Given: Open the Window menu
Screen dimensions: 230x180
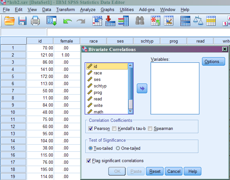Looking at the screenshot, I should coord(168,10).
